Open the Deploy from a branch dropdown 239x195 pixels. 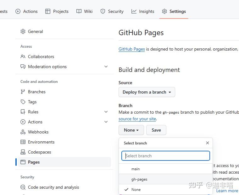pos(147,92)
